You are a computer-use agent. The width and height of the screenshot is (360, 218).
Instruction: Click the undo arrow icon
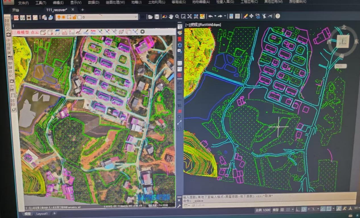(210, 16)
